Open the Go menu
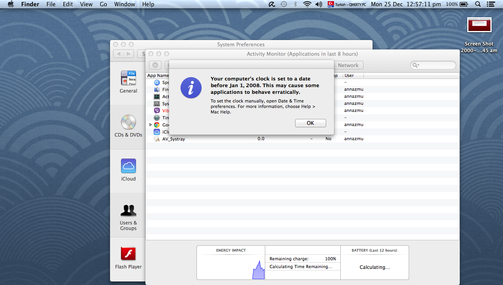The height and width of the screenshot is (285, 503). [x=103, y=4]
